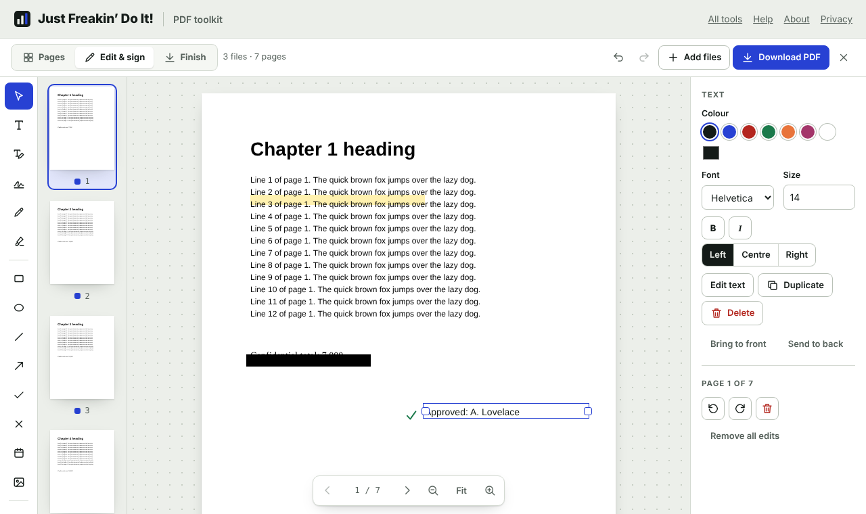Screen dimensions: 866x514
Task: Pick the cross mark stamp tool
Action: [19, 424]
